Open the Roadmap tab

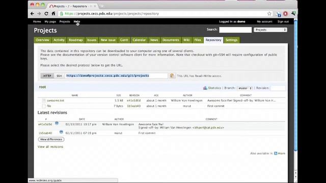coord(76,40)
